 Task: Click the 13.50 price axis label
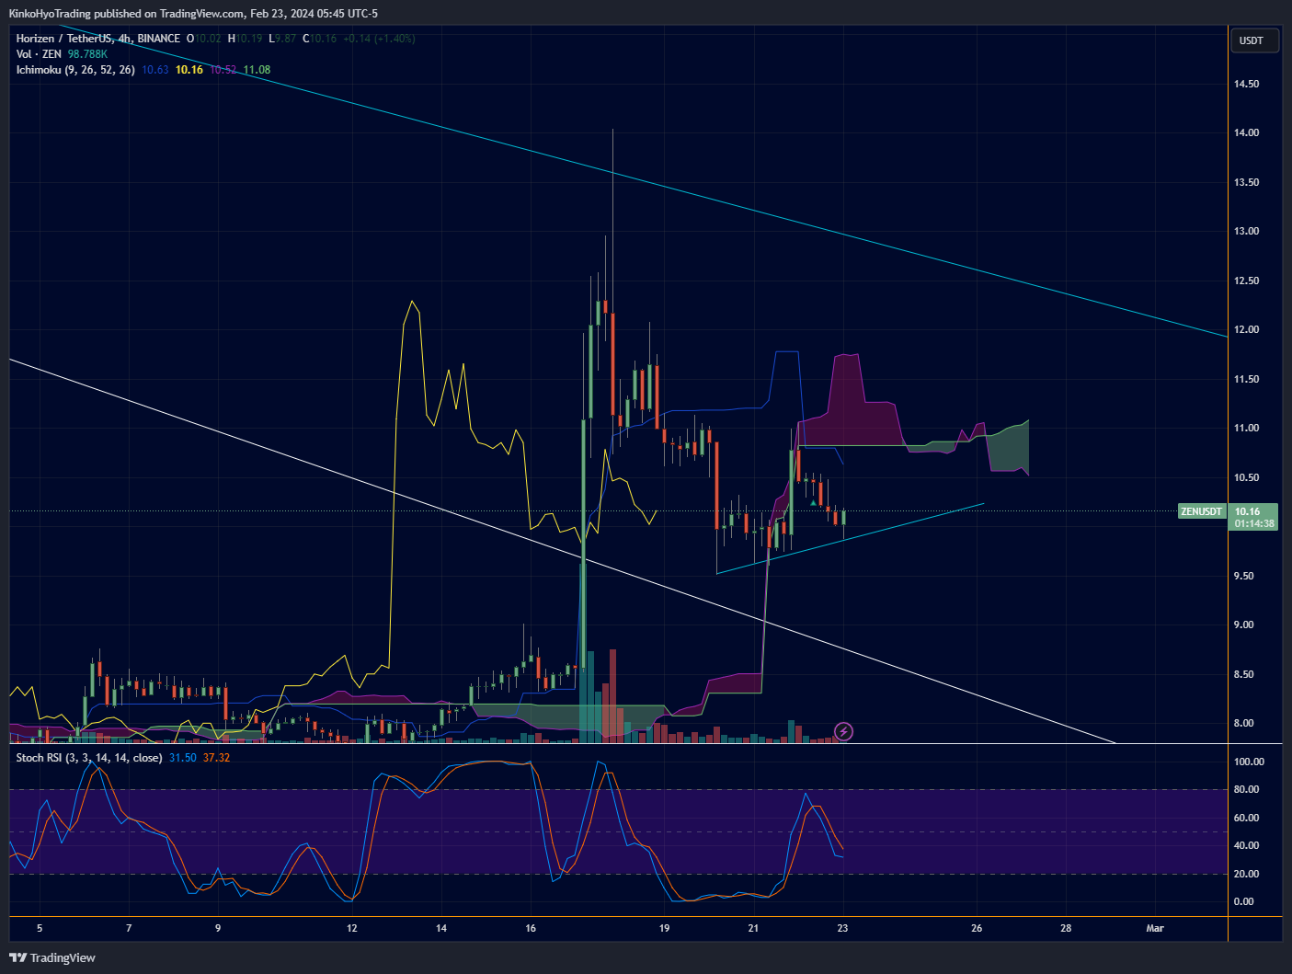click(x=1247, y=182)
